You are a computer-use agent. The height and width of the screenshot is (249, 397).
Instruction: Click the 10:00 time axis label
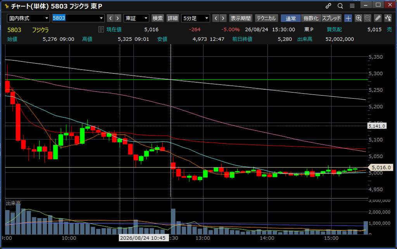(69, 238)
